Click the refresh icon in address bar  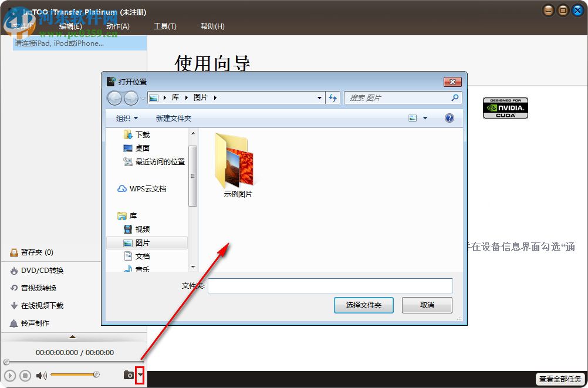333,97
